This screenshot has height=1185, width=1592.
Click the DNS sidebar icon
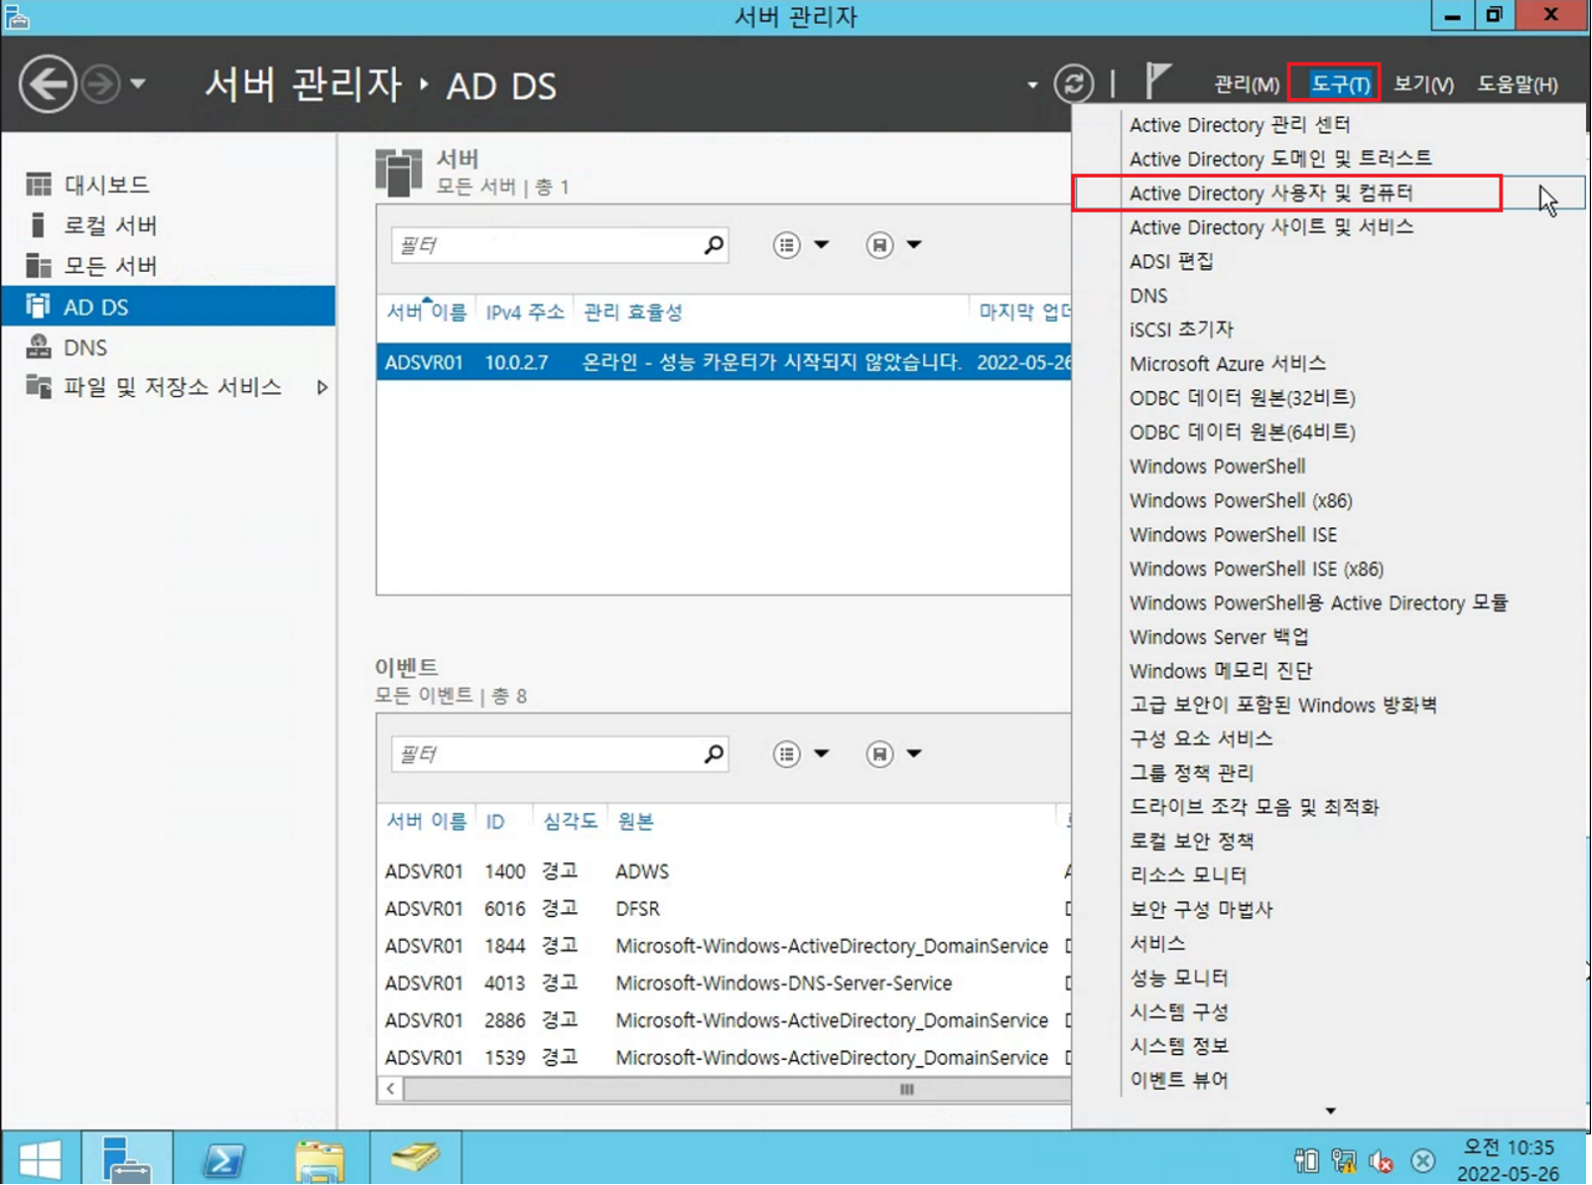38,347
